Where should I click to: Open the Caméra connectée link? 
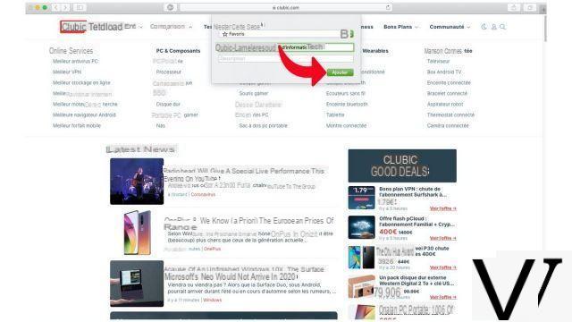pyautogui.click(x=448, y=125)
